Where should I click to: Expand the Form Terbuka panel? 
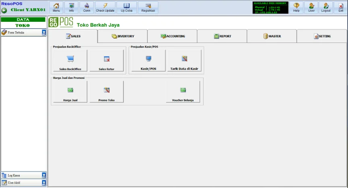point(44,33)
